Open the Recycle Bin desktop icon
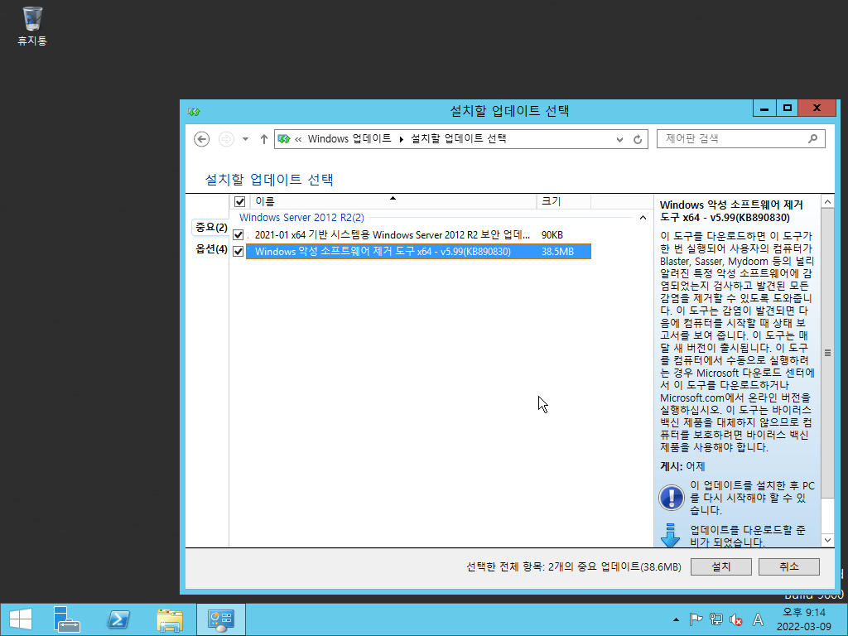This screenshot has width=848, height=636. click(x=32, y=26)
